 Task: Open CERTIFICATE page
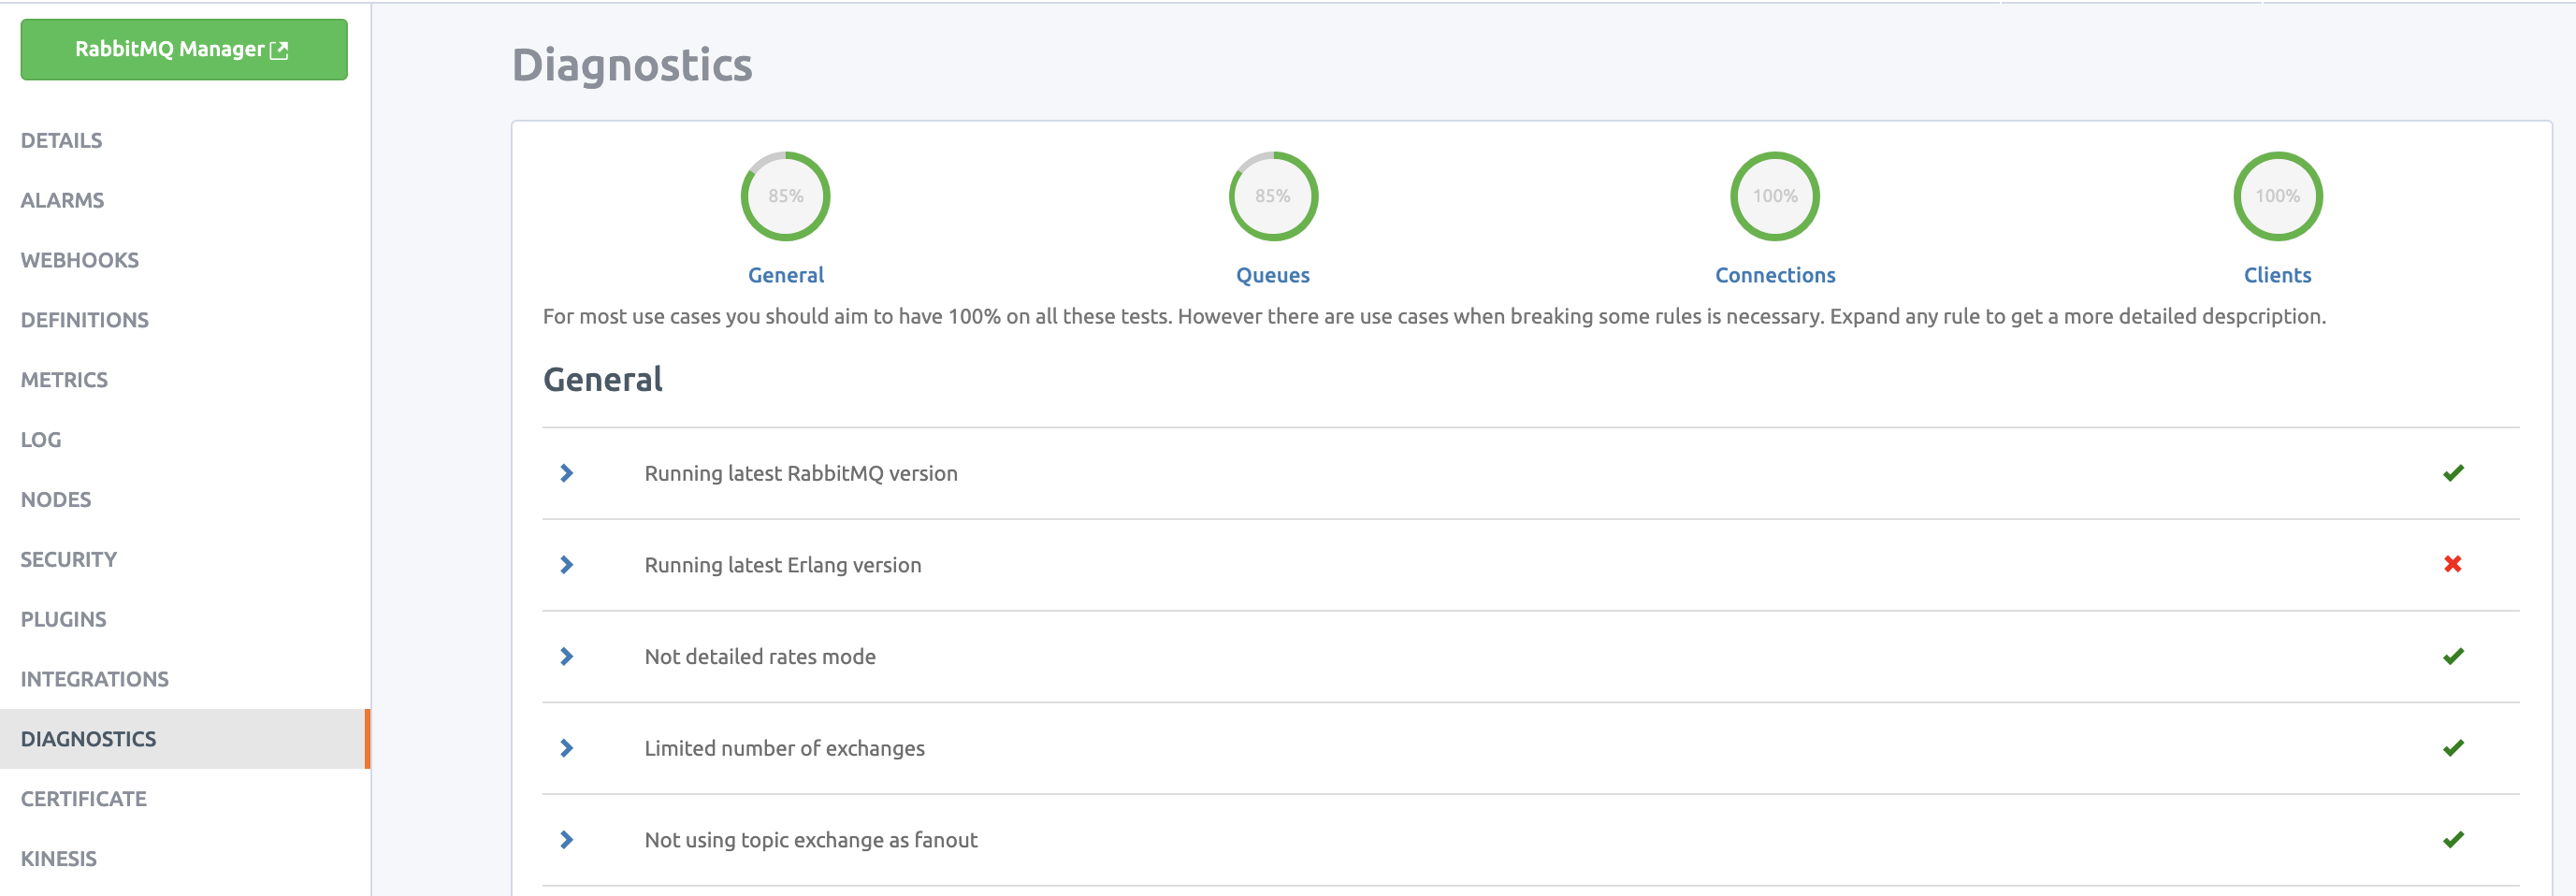click(x=84, y=799)
